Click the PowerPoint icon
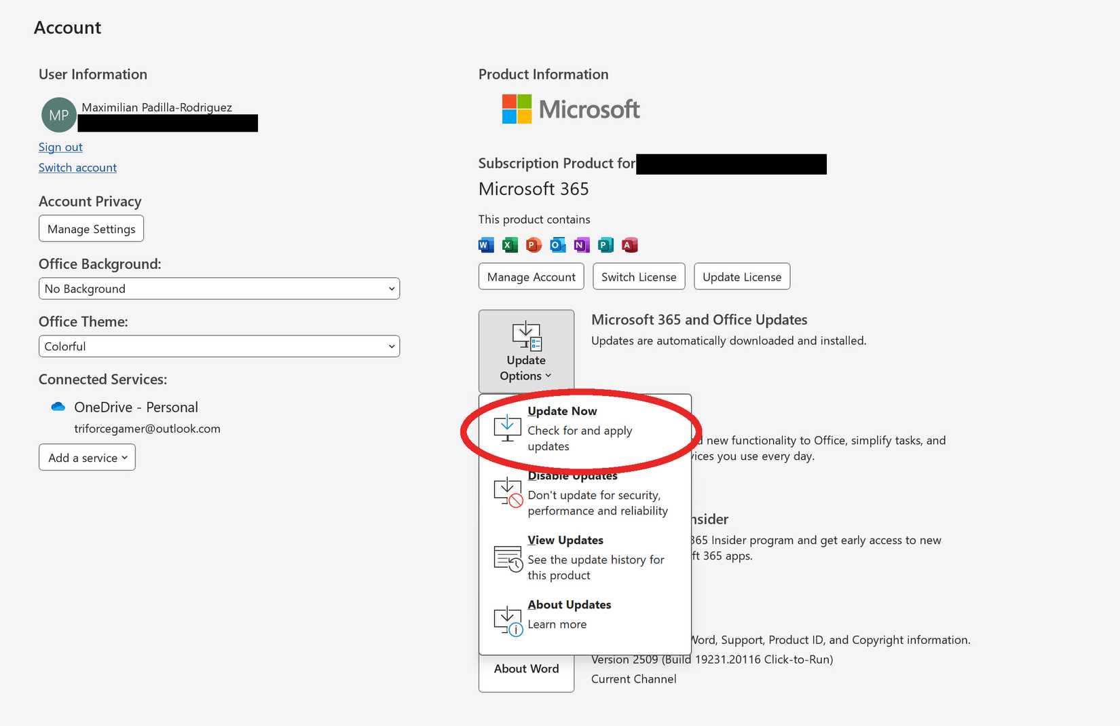This screenshot has height=726, width=1120. tap(533, 244)
